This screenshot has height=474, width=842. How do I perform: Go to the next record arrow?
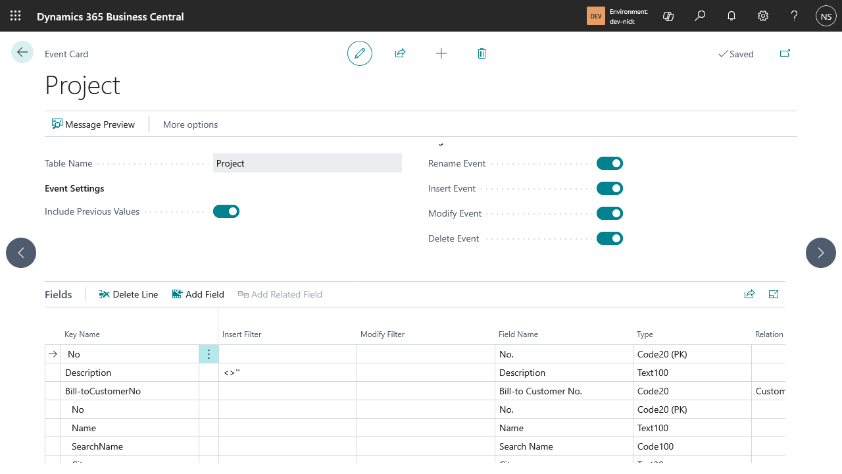tap(821, 253)
